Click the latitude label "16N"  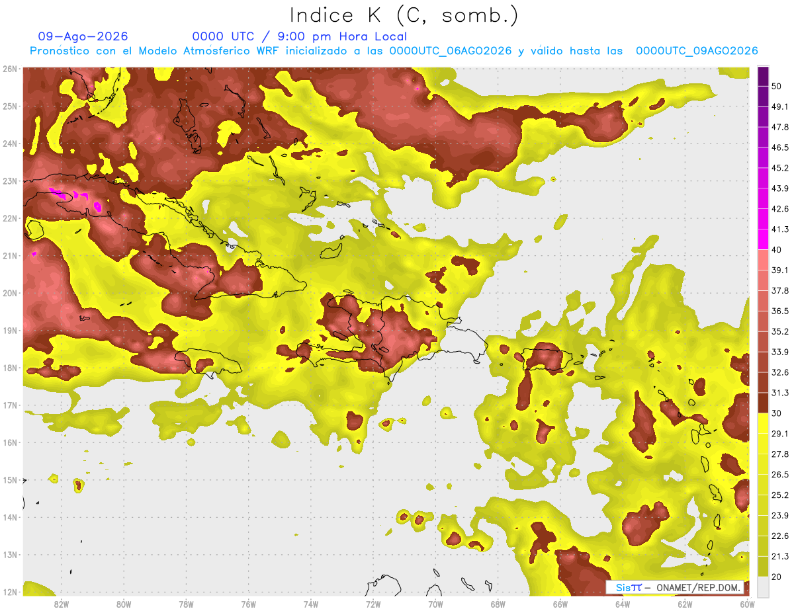(x=10, y=442)
